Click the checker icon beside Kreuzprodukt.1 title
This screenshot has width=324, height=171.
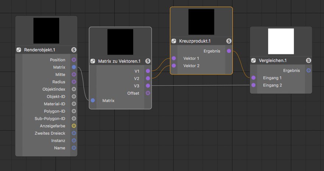click(174, 41)
